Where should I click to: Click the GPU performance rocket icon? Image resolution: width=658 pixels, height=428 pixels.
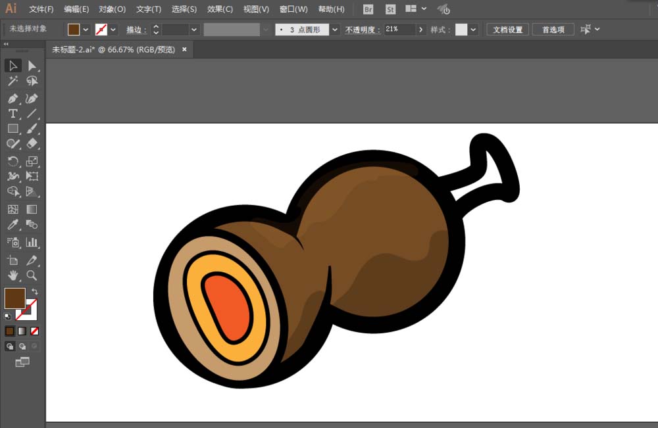[x=443, y=9]
